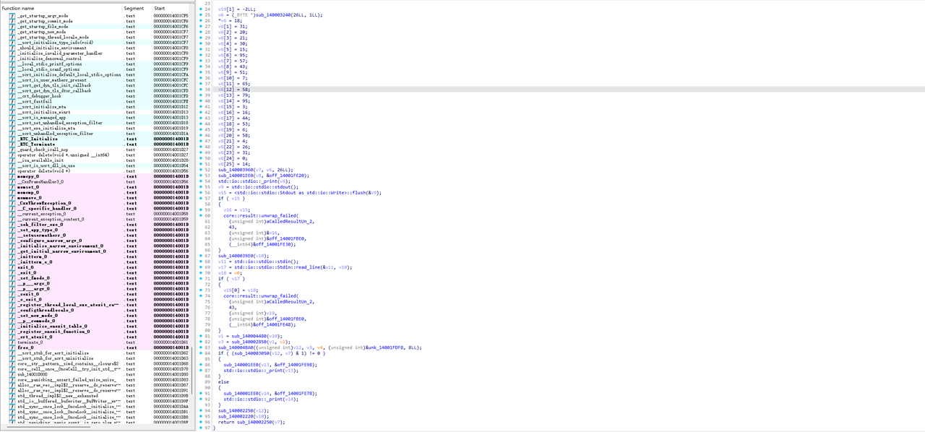The width and height of the screenshot is (925, 432).
Task: Click function icon beside sub_14001D800
Action: [x=12, y=374]
